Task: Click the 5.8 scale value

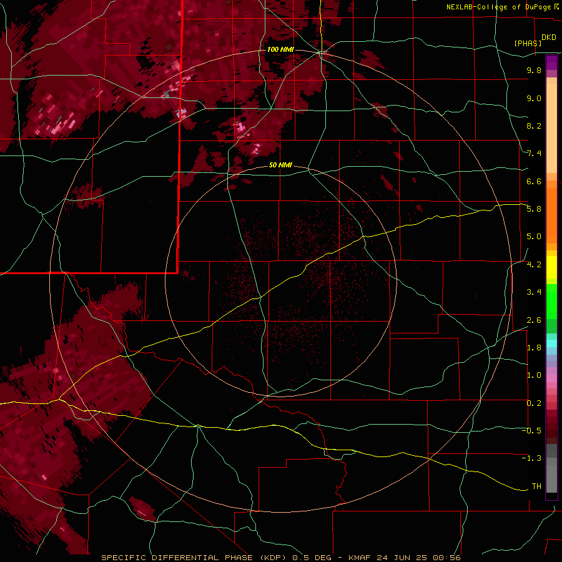Action: pyautogui.click(x=534, y=209)
